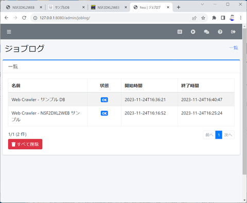247x203 pixels.
Task: Click the browser forward arrow
Action: tap(15, 18)
